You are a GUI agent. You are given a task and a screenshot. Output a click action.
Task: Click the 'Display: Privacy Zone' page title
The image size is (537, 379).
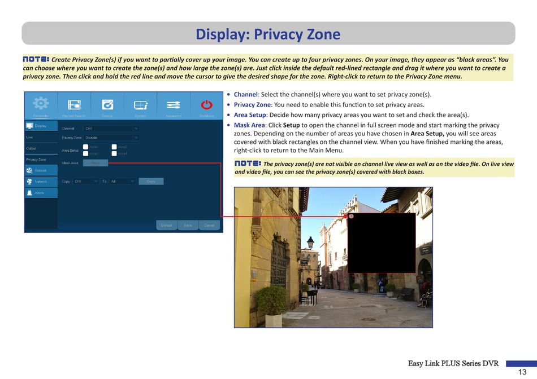tap(268, 34)
